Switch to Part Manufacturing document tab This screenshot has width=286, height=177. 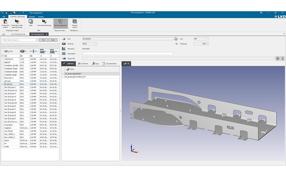[18, 34]
